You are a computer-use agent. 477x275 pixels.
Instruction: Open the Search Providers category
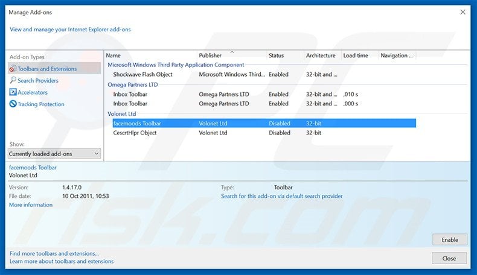tap(37, 81)
